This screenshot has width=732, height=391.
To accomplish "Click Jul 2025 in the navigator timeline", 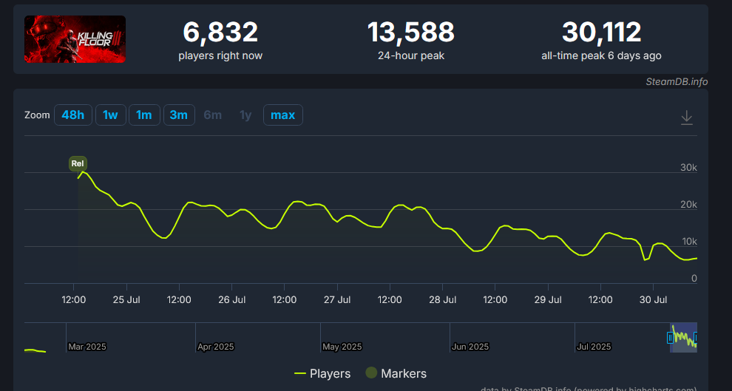I will 594,347.
